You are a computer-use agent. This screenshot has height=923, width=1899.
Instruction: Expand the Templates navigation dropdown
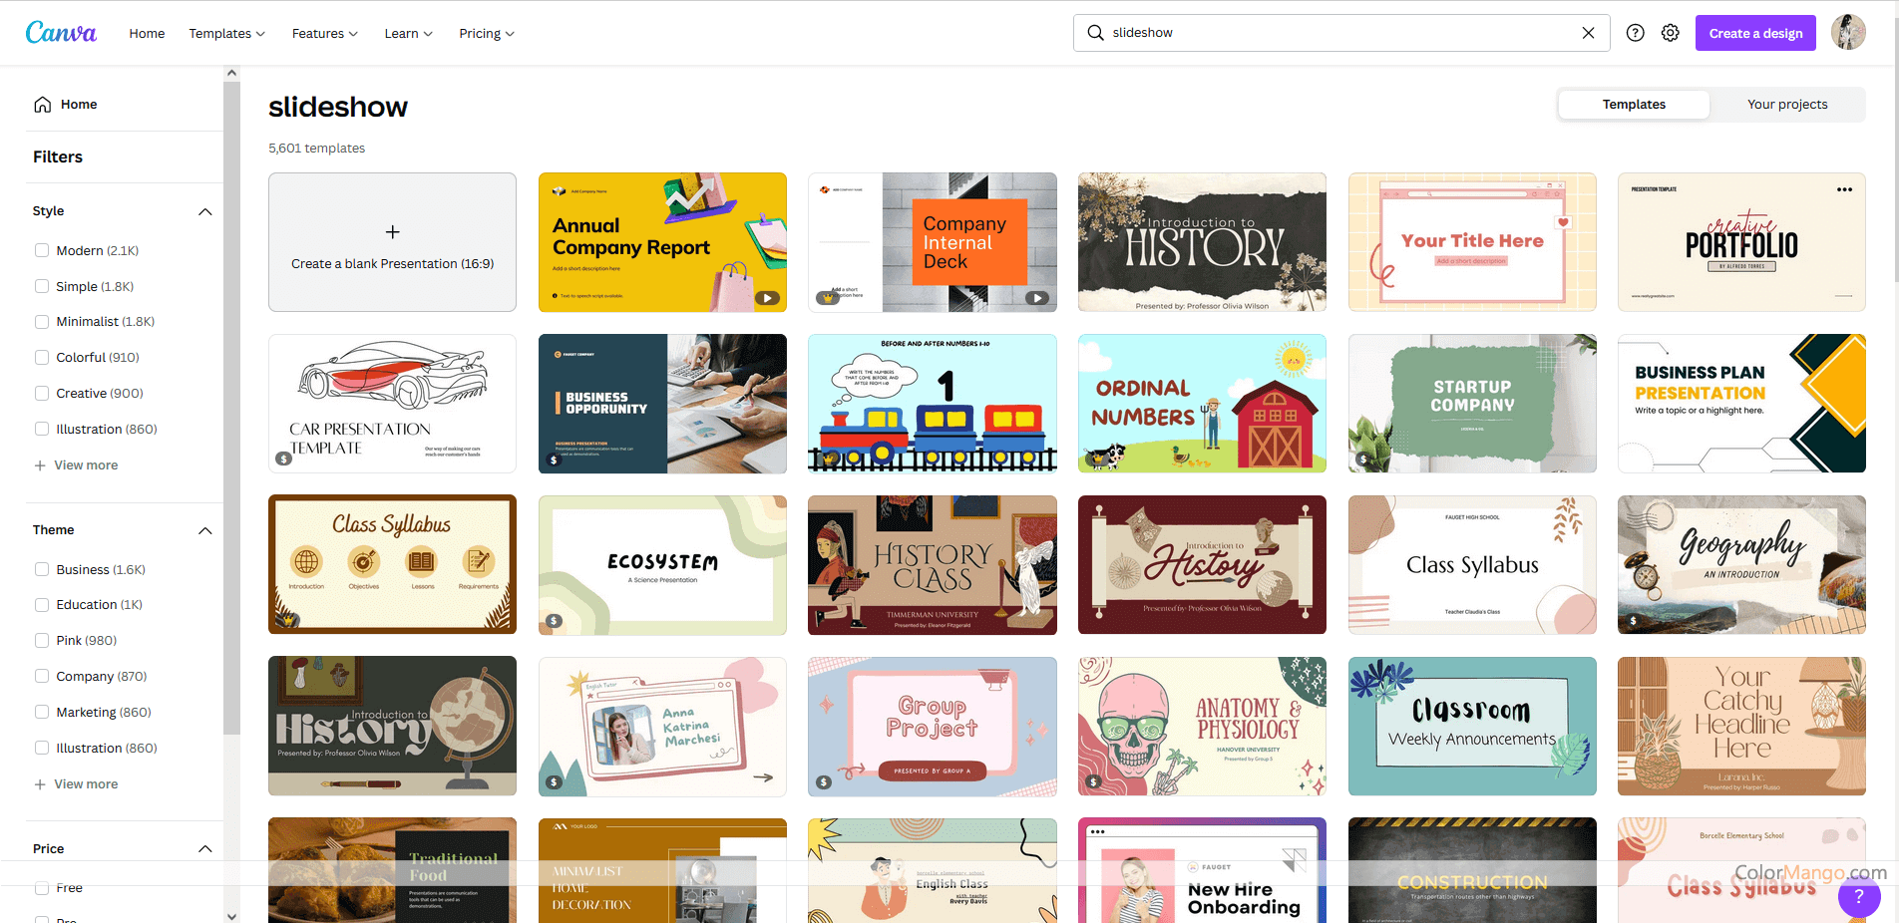pyautogui.click(x=226, y=33)
